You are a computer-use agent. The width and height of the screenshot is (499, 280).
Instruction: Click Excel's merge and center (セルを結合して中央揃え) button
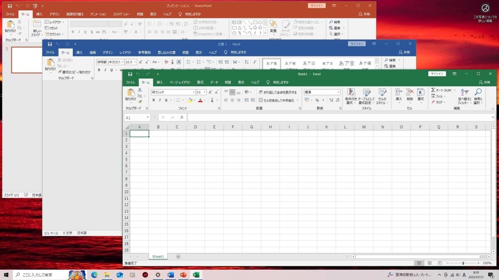tap(276, 100)
